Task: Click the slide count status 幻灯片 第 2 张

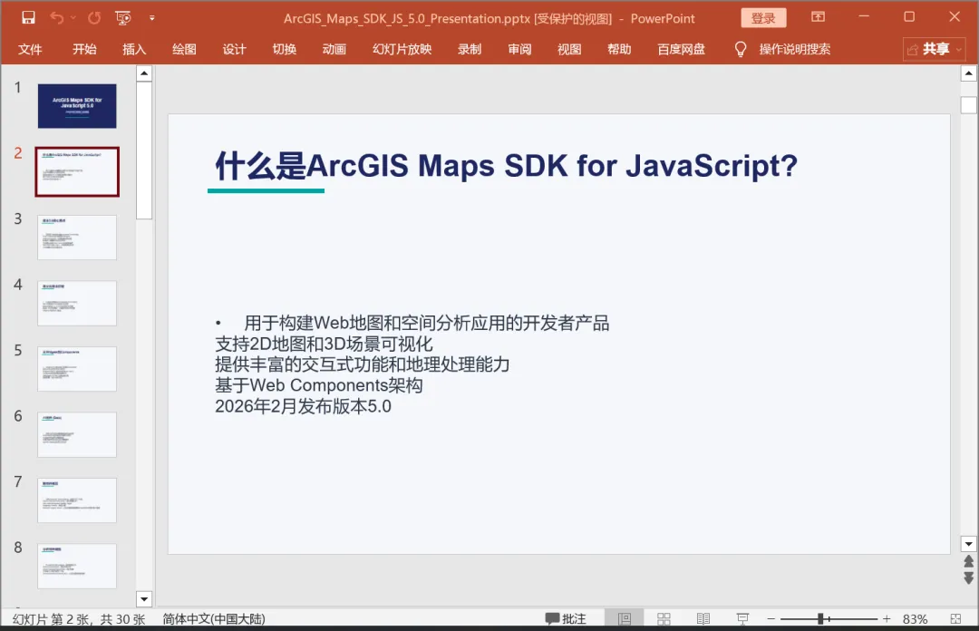Action: [79, 619]
